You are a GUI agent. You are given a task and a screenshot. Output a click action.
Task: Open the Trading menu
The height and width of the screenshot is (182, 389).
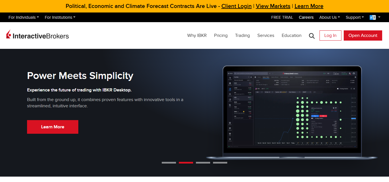(x=242, y=35)
